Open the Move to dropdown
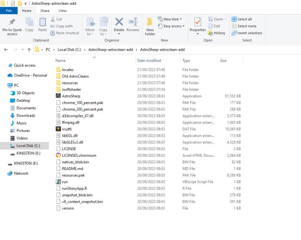The width and height of the screenshot is (301, 240). (x=90, y=32)
